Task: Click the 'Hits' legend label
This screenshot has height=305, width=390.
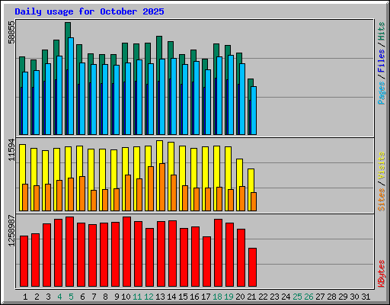Action: pos(382,31)
